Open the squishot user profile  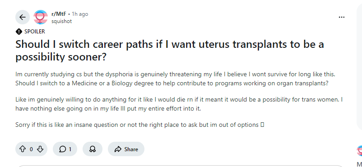tap(62, 21)
